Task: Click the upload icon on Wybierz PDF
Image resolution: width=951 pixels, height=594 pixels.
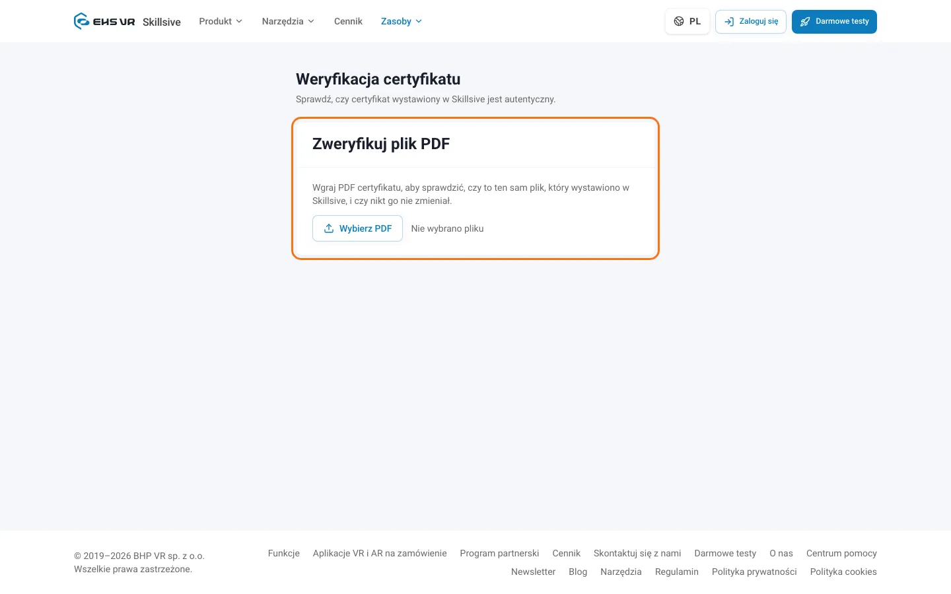Action: tap(329, 228)
